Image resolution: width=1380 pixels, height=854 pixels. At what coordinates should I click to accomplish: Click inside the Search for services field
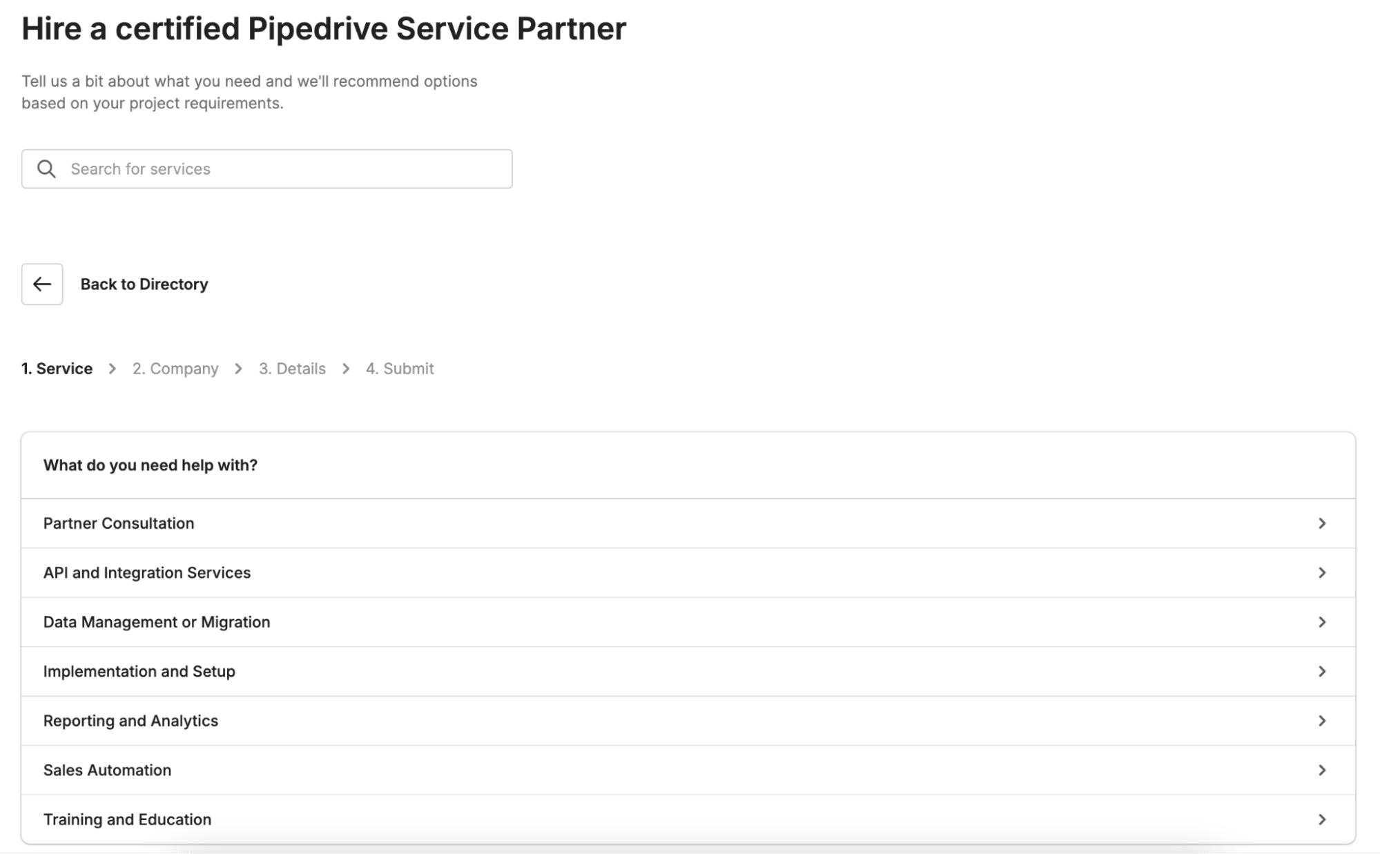coord(276,168)
